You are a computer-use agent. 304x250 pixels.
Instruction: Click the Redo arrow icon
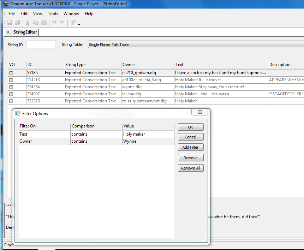pyautogui.click(x=62, y=23)
